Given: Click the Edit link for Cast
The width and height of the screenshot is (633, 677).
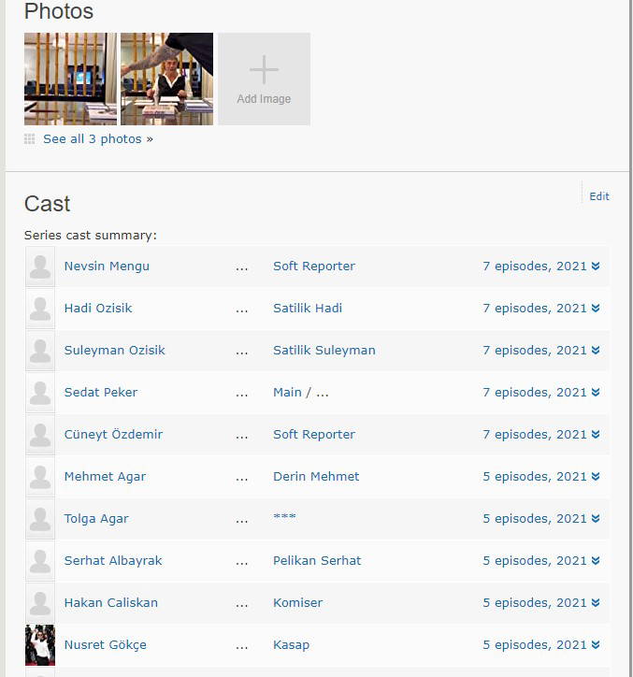Looking at the screenshot, I should (599, 196).
